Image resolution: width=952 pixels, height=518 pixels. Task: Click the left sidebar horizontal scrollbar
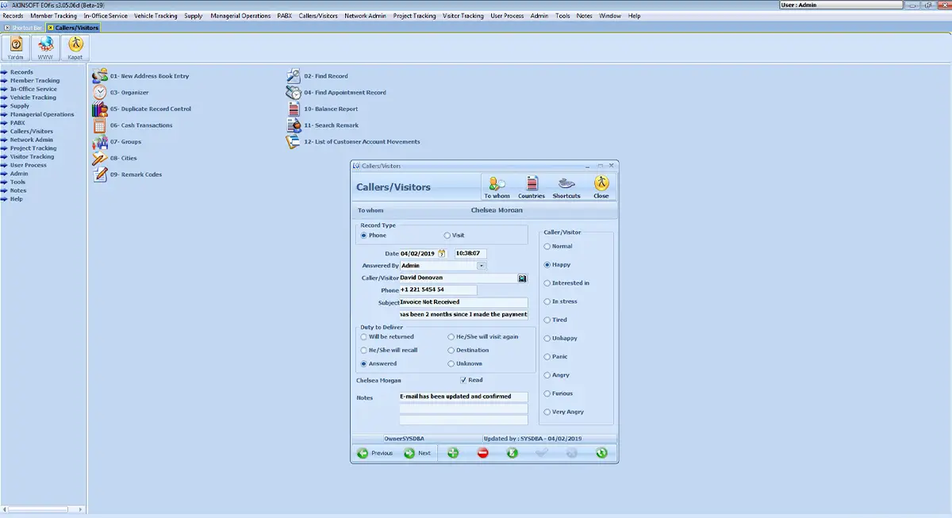[44, 508]
